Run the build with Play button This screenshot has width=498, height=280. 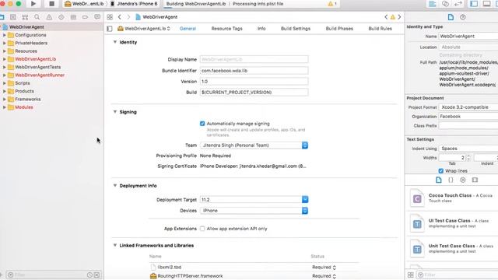[33, 4]
